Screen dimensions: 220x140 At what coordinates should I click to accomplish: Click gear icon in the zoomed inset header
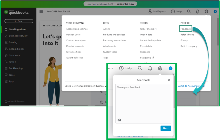[x=160, y=68]
